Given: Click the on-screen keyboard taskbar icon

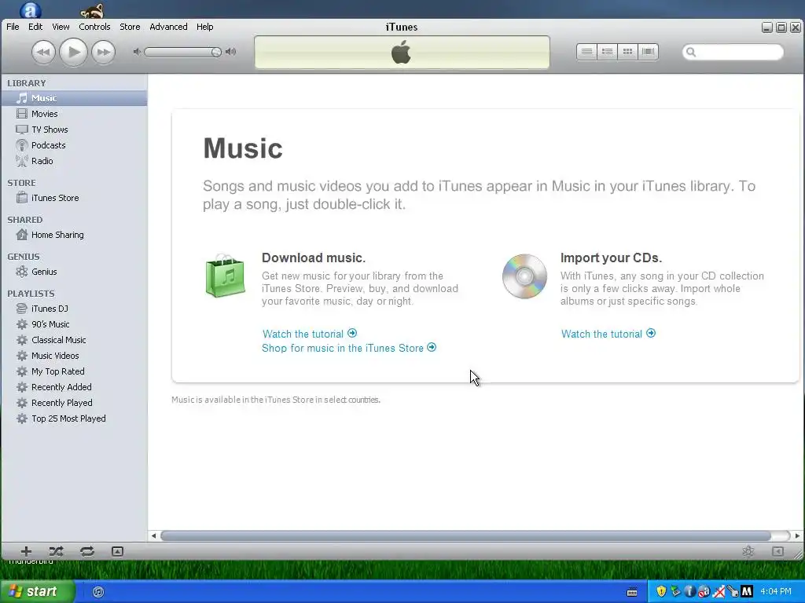Looking at the screenshot, I should pos(632,592).
